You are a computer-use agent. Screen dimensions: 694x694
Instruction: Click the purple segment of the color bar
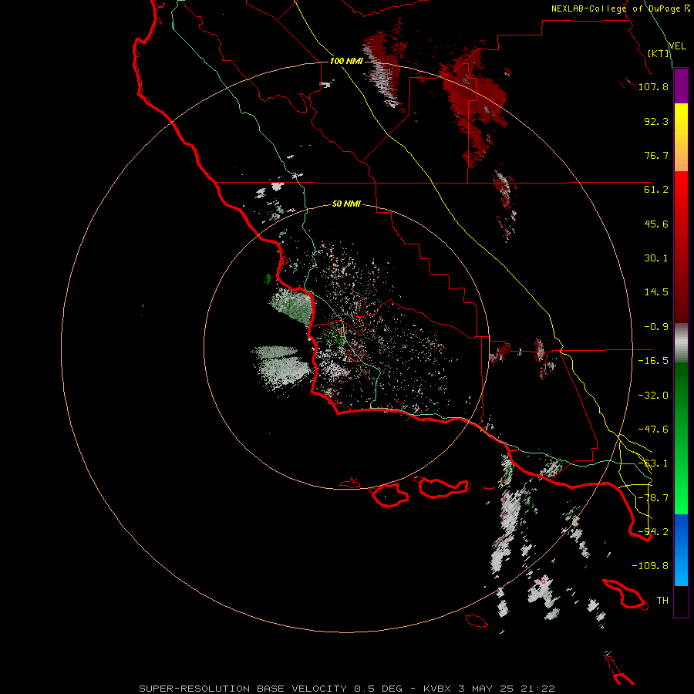click(x=681, y=86)
